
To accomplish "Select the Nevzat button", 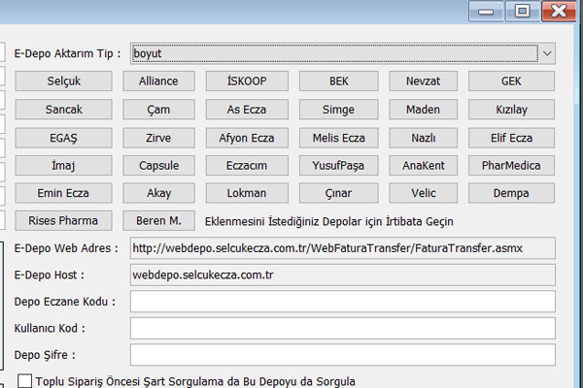I will click(423, 81).
